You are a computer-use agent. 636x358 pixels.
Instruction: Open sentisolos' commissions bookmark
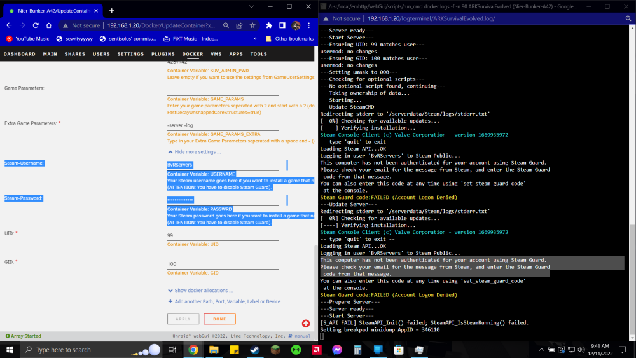[128, 39]
